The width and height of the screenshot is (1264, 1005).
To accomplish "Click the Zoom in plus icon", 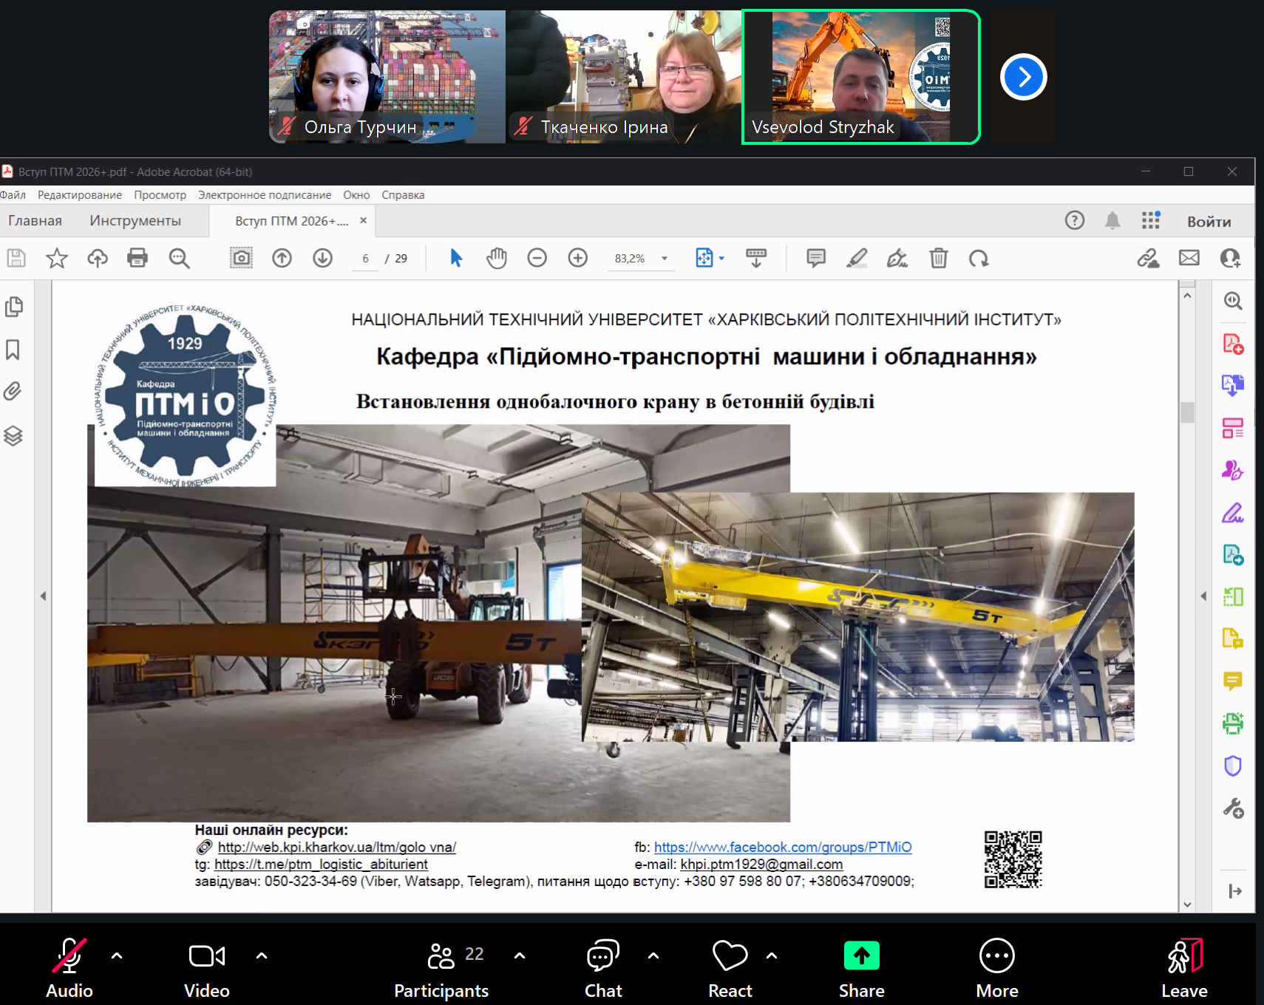I will (x=577, y=258).
